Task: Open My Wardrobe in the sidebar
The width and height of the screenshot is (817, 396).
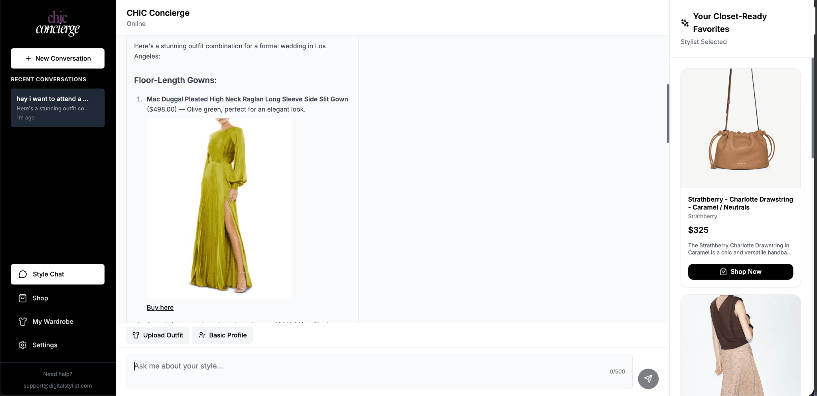Action: pyautogui.click(x=58, y=322)
